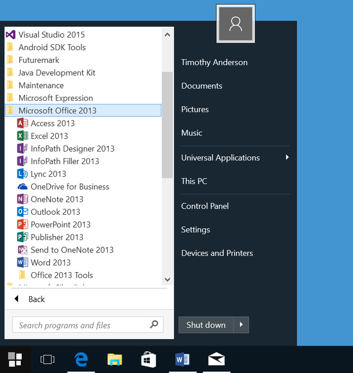This screenshot has height=373, width=353.
Task: Open the Universal Applications submenu
Action: (235, 158)
